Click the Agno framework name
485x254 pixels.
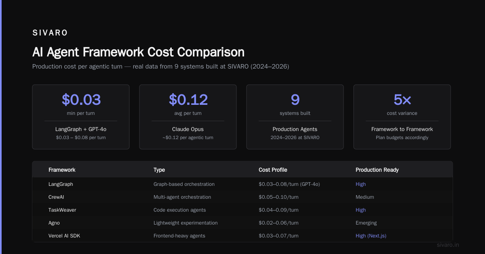54,223
